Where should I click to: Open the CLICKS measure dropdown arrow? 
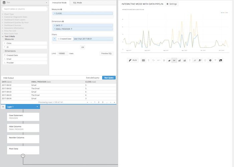coord(54,13)
